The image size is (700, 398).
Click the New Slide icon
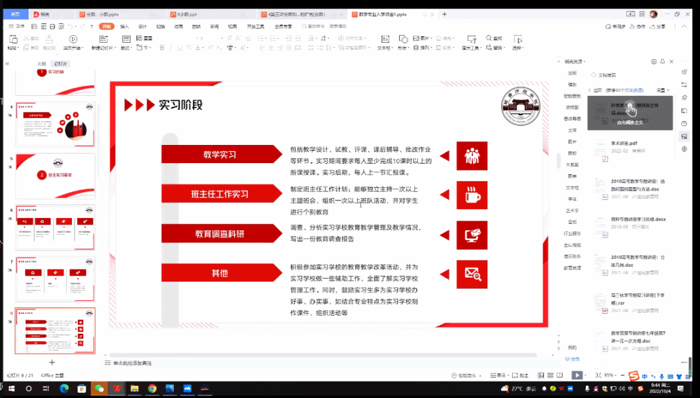104,40
